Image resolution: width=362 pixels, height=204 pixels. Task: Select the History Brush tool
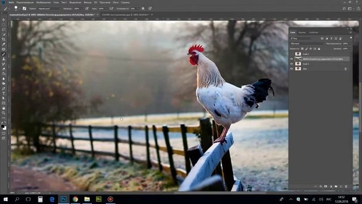click(3, 64)
